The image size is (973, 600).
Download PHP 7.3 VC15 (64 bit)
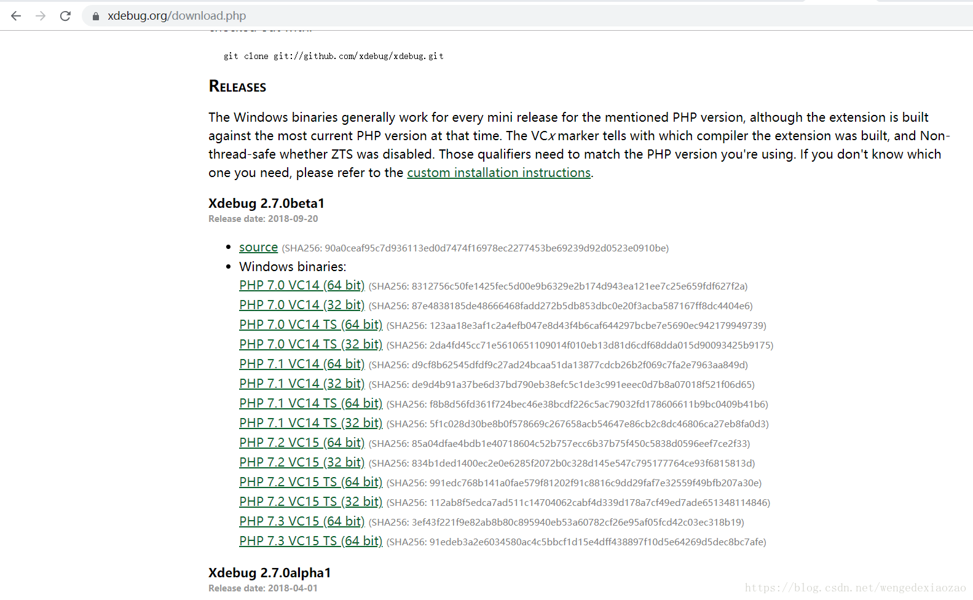(302, 521)
